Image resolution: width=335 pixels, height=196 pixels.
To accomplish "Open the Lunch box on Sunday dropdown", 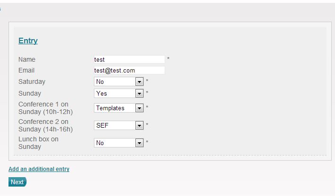I will (118, 143).
